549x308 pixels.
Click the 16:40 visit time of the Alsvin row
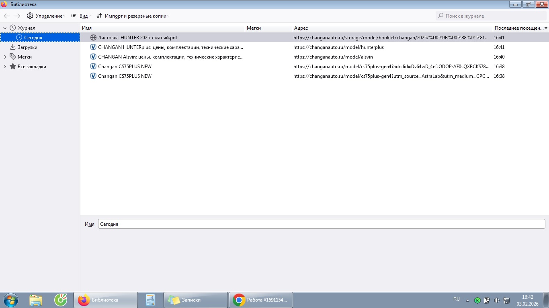499,57
